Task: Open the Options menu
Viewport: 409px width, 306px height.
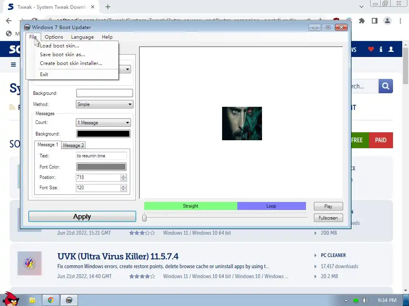Action: pos(54,37)
